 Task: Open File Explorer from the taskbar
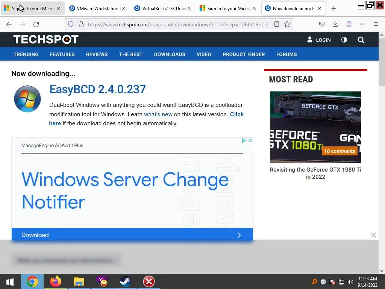[x=79, y=281]
